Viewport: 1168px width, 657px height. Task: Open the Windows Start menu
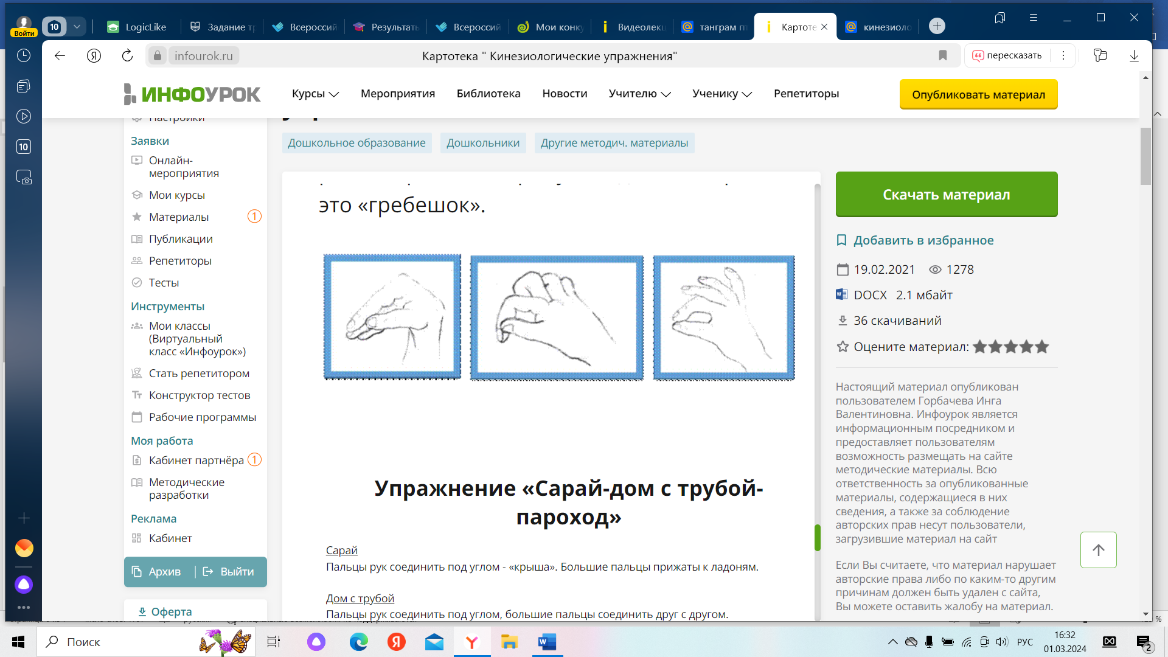18,642
